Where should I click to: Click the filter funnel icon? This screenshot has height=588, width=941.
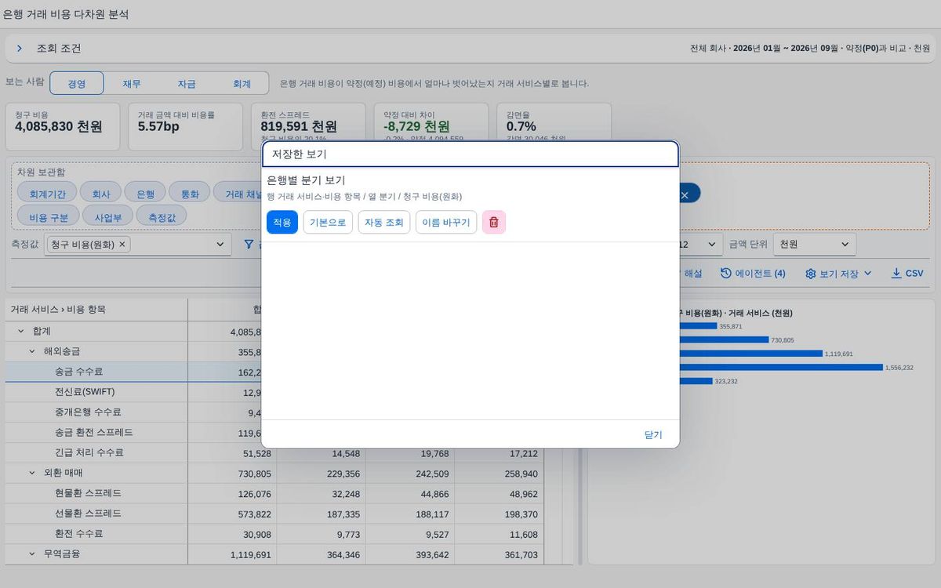[249, 245]
